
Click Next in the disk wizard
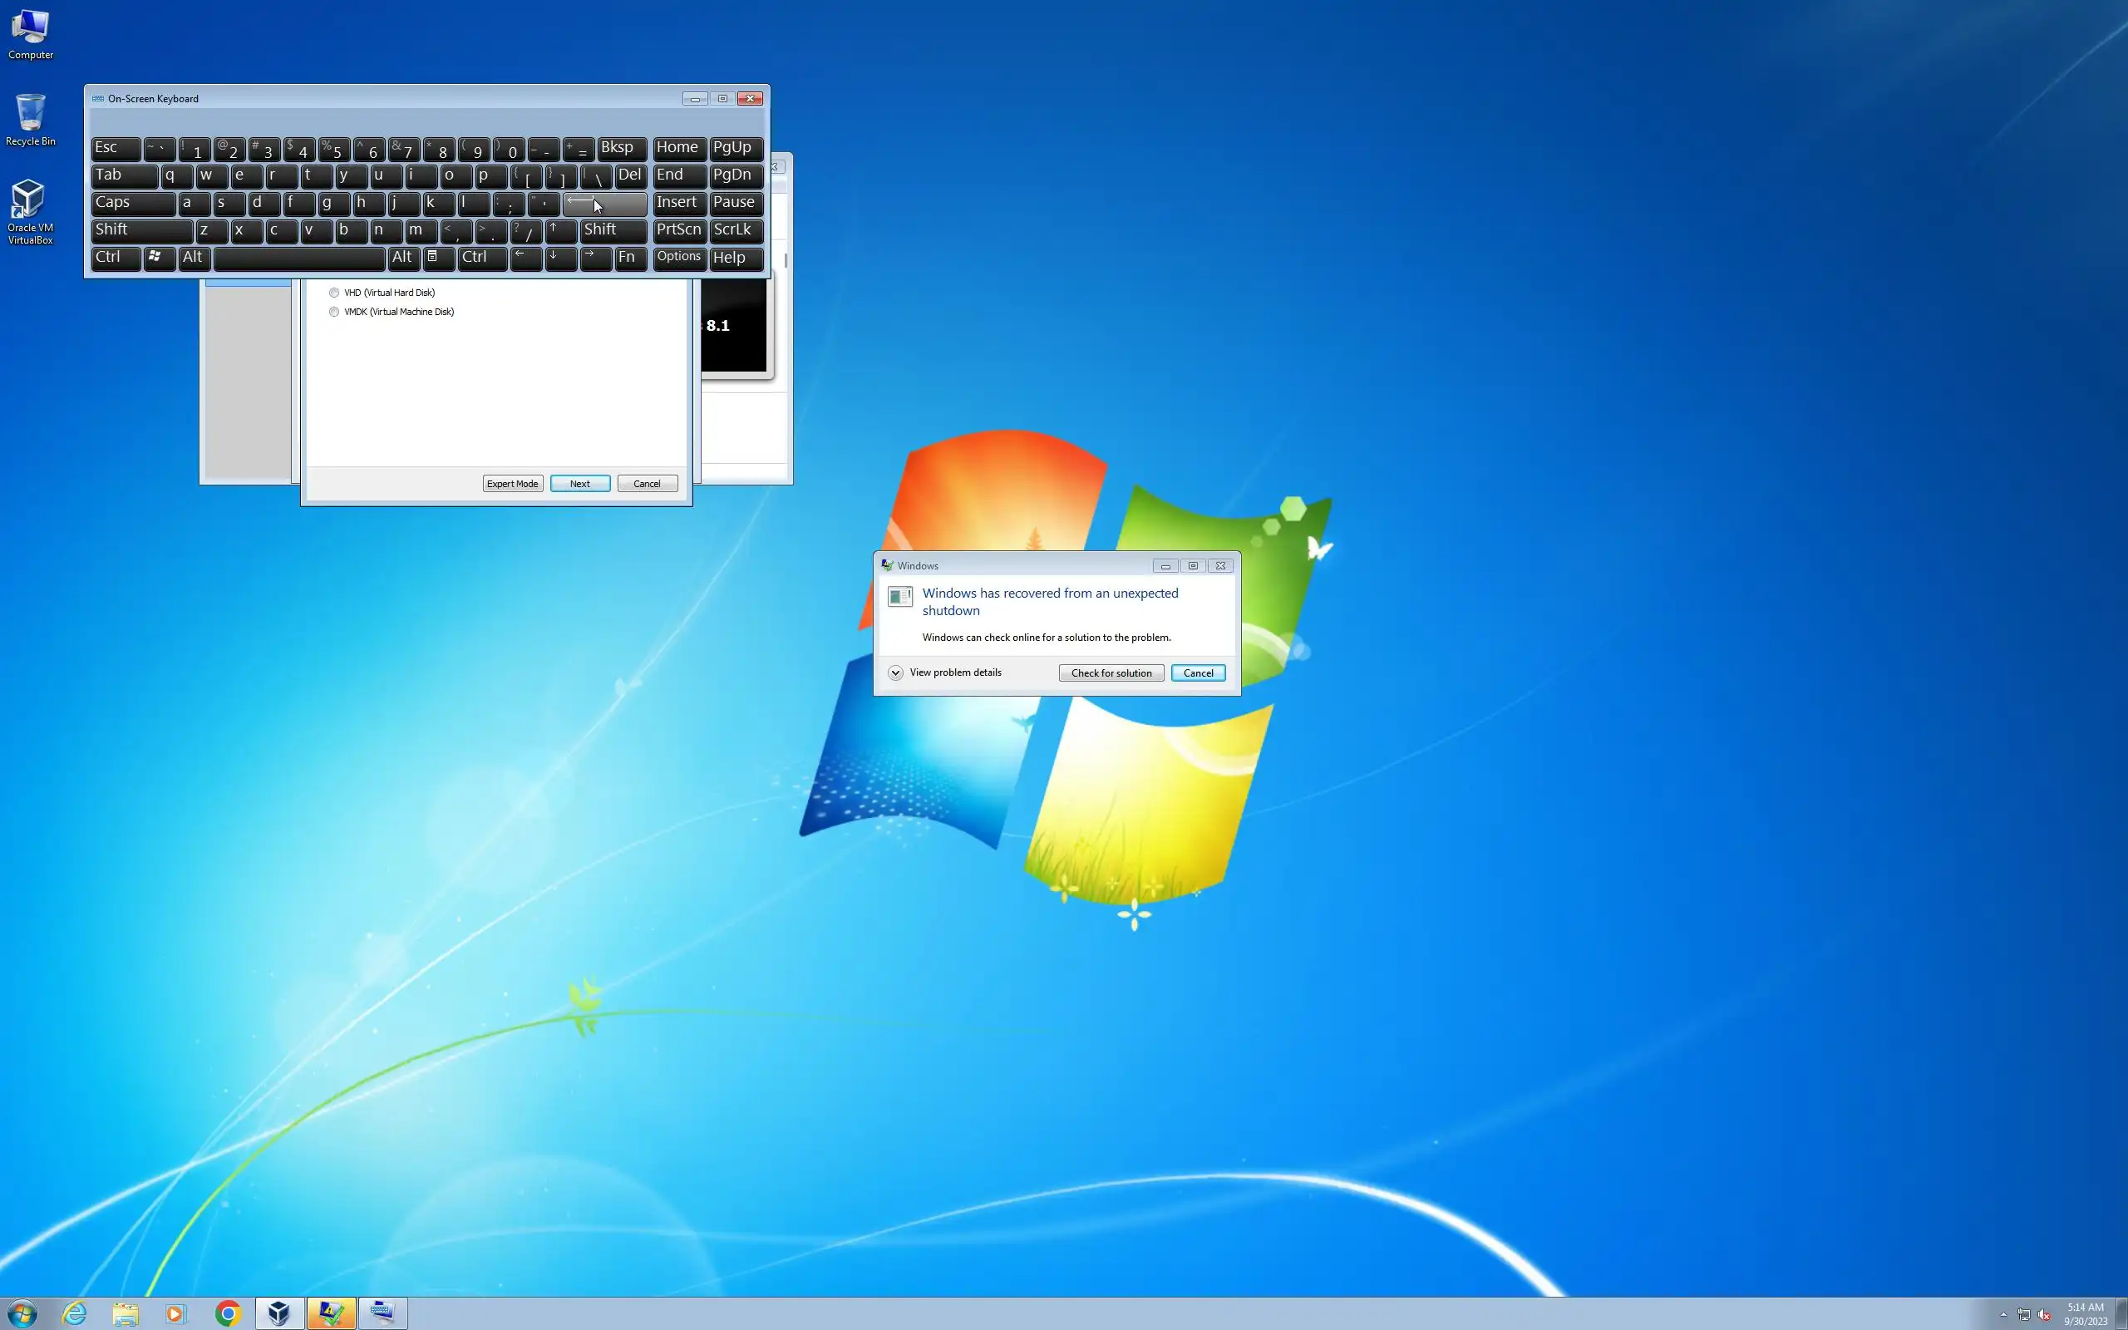click(579, 484)
